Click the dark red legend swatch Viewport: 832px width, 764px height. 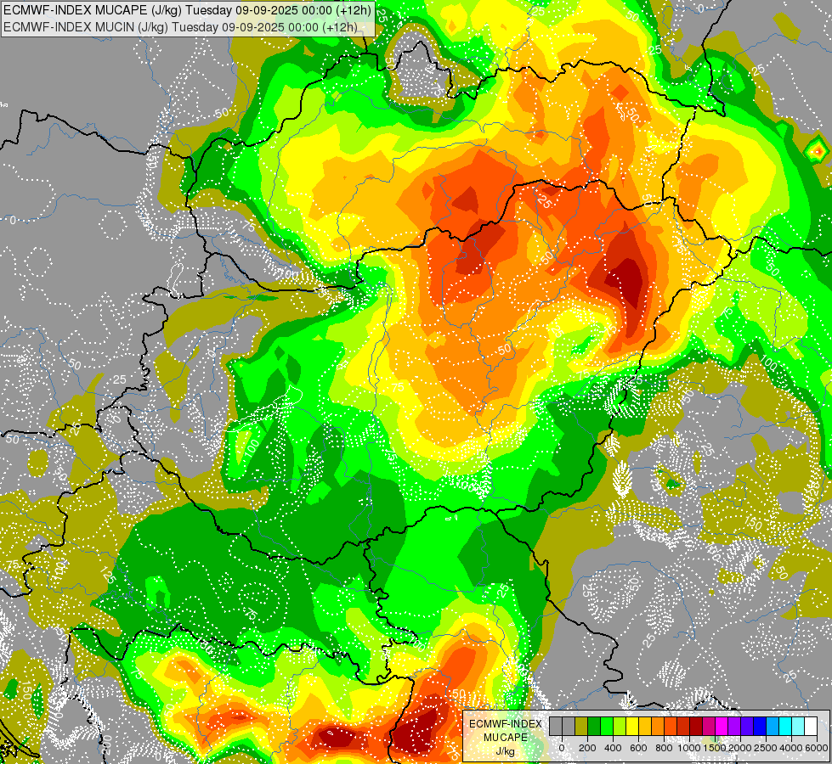click(x=696, y=726)
